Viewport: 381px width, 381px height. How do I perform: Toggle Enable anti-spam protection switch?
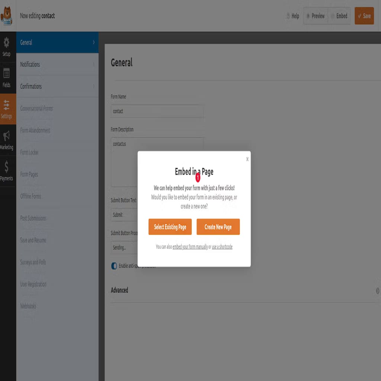(x=114, y=266)
